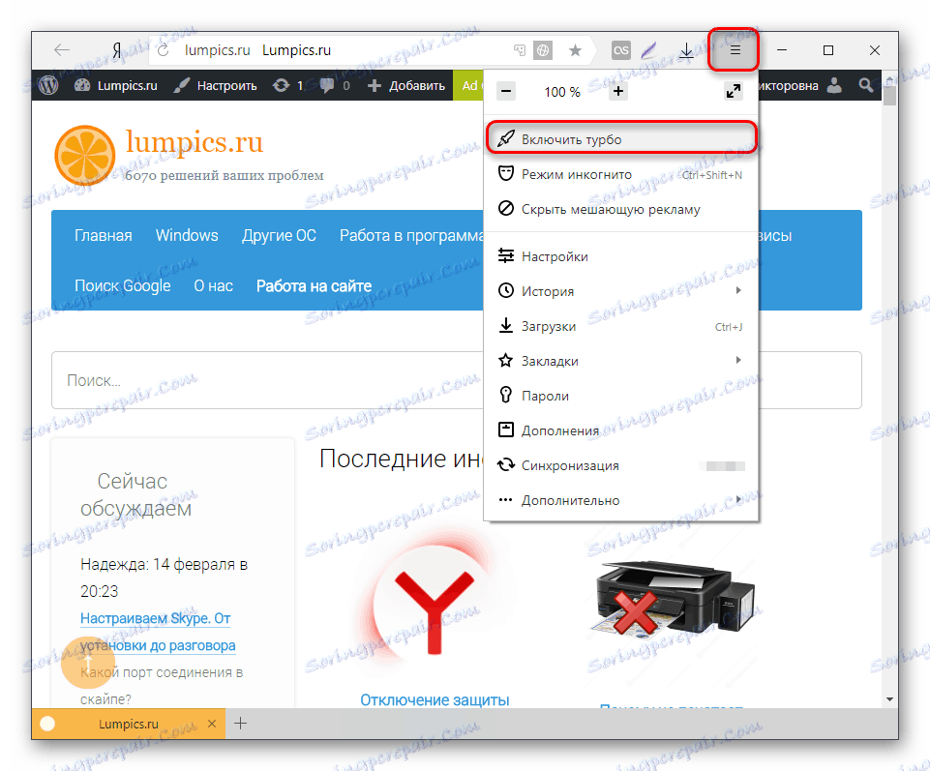Open "Другие ОС" navigation item
Image resolution: width=930 pixels, height=771 pixels.
(x=279, y=235)
